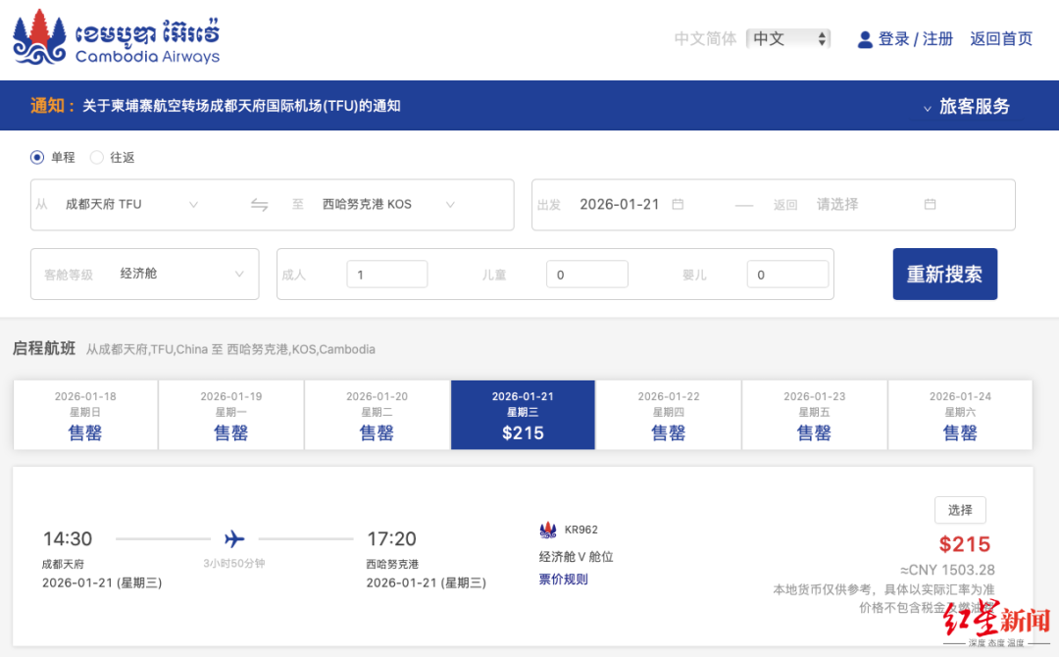Switch to the 2026-01-22 date tab
This screenshot has width=1059, height=657.
click(669, 414)
